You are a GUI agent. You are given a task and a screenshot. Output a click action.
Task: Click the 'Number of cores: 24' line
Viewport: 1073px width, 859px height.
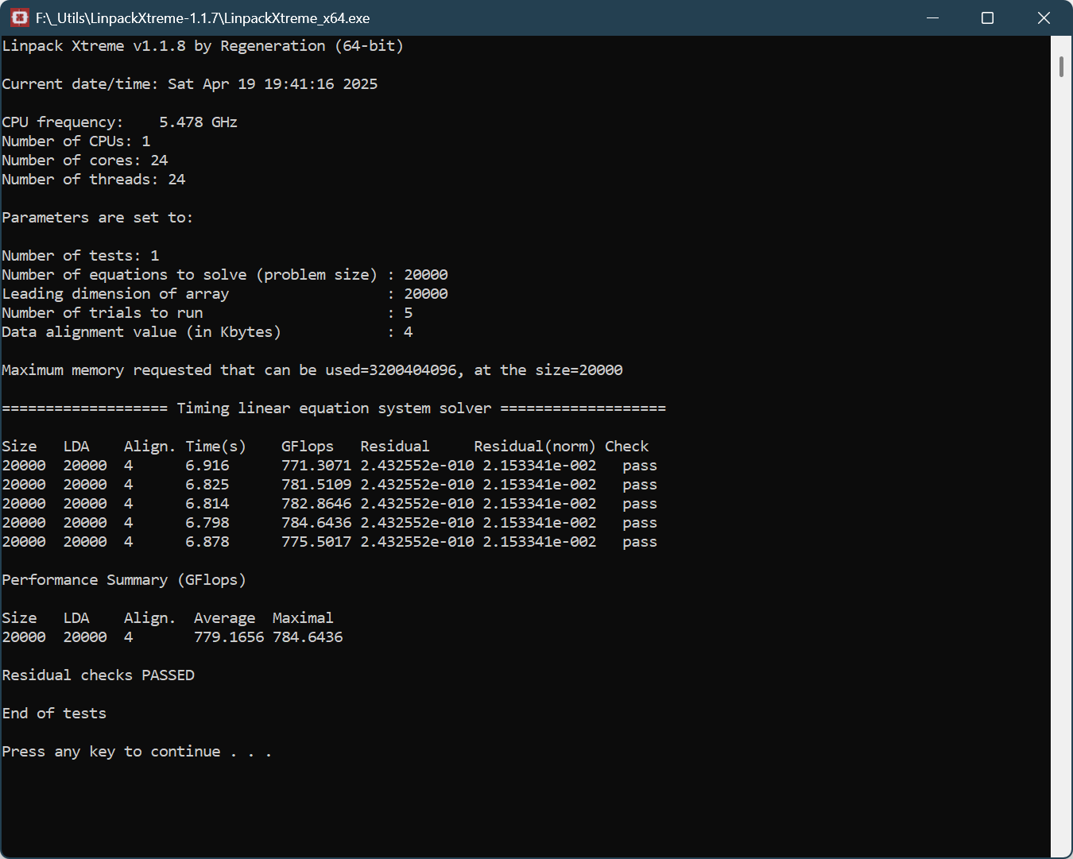(85, 161)
